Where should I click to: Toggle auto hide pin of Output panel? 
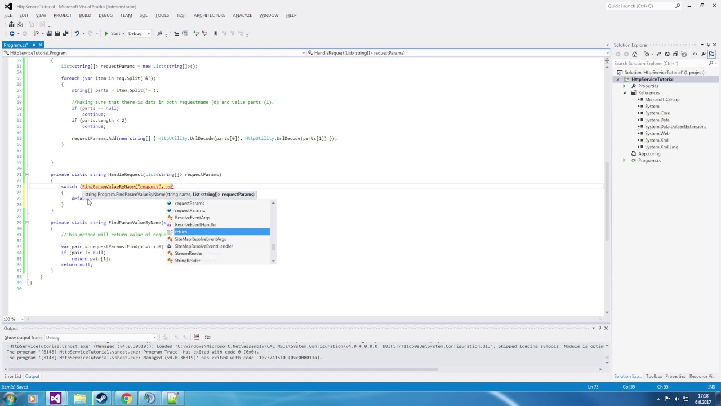point(599,328)
